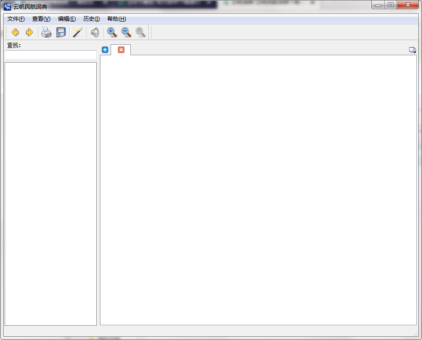
Task: Click the empty word list panel
Action: click(51, 194)
